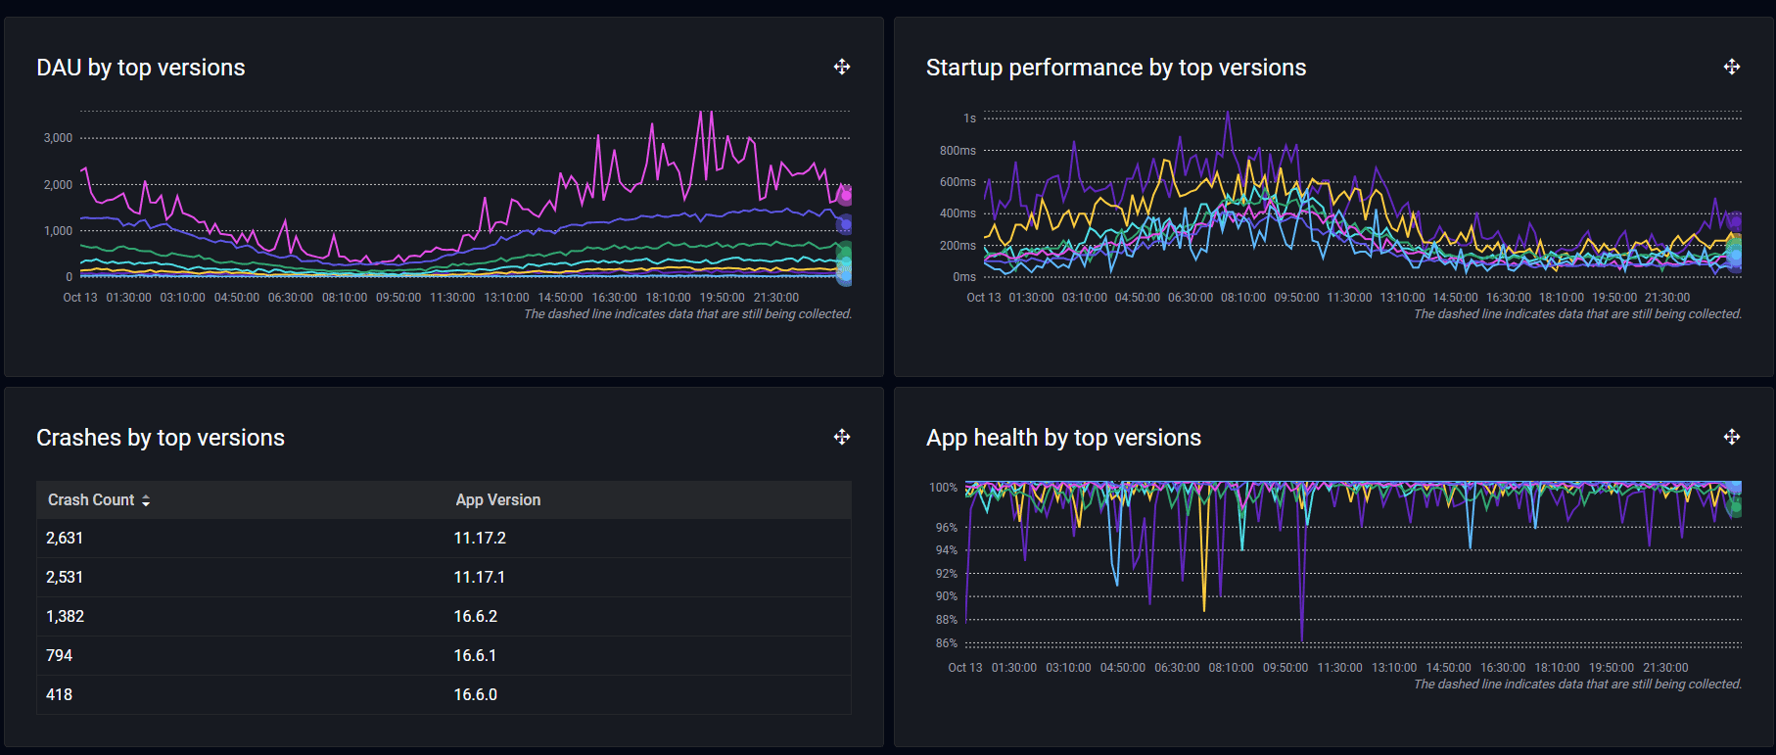Select the app version cell 16.6.1
This screenshot has height=755, width=1776.
coord(475,655)
